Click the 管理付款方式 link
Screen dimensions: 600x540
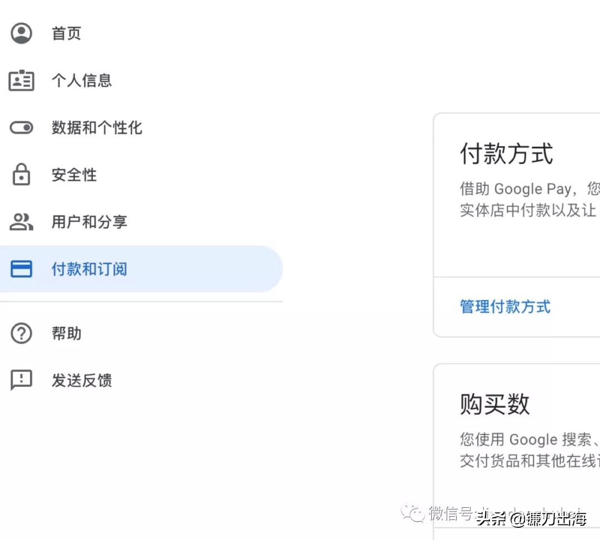coord(504,307)
